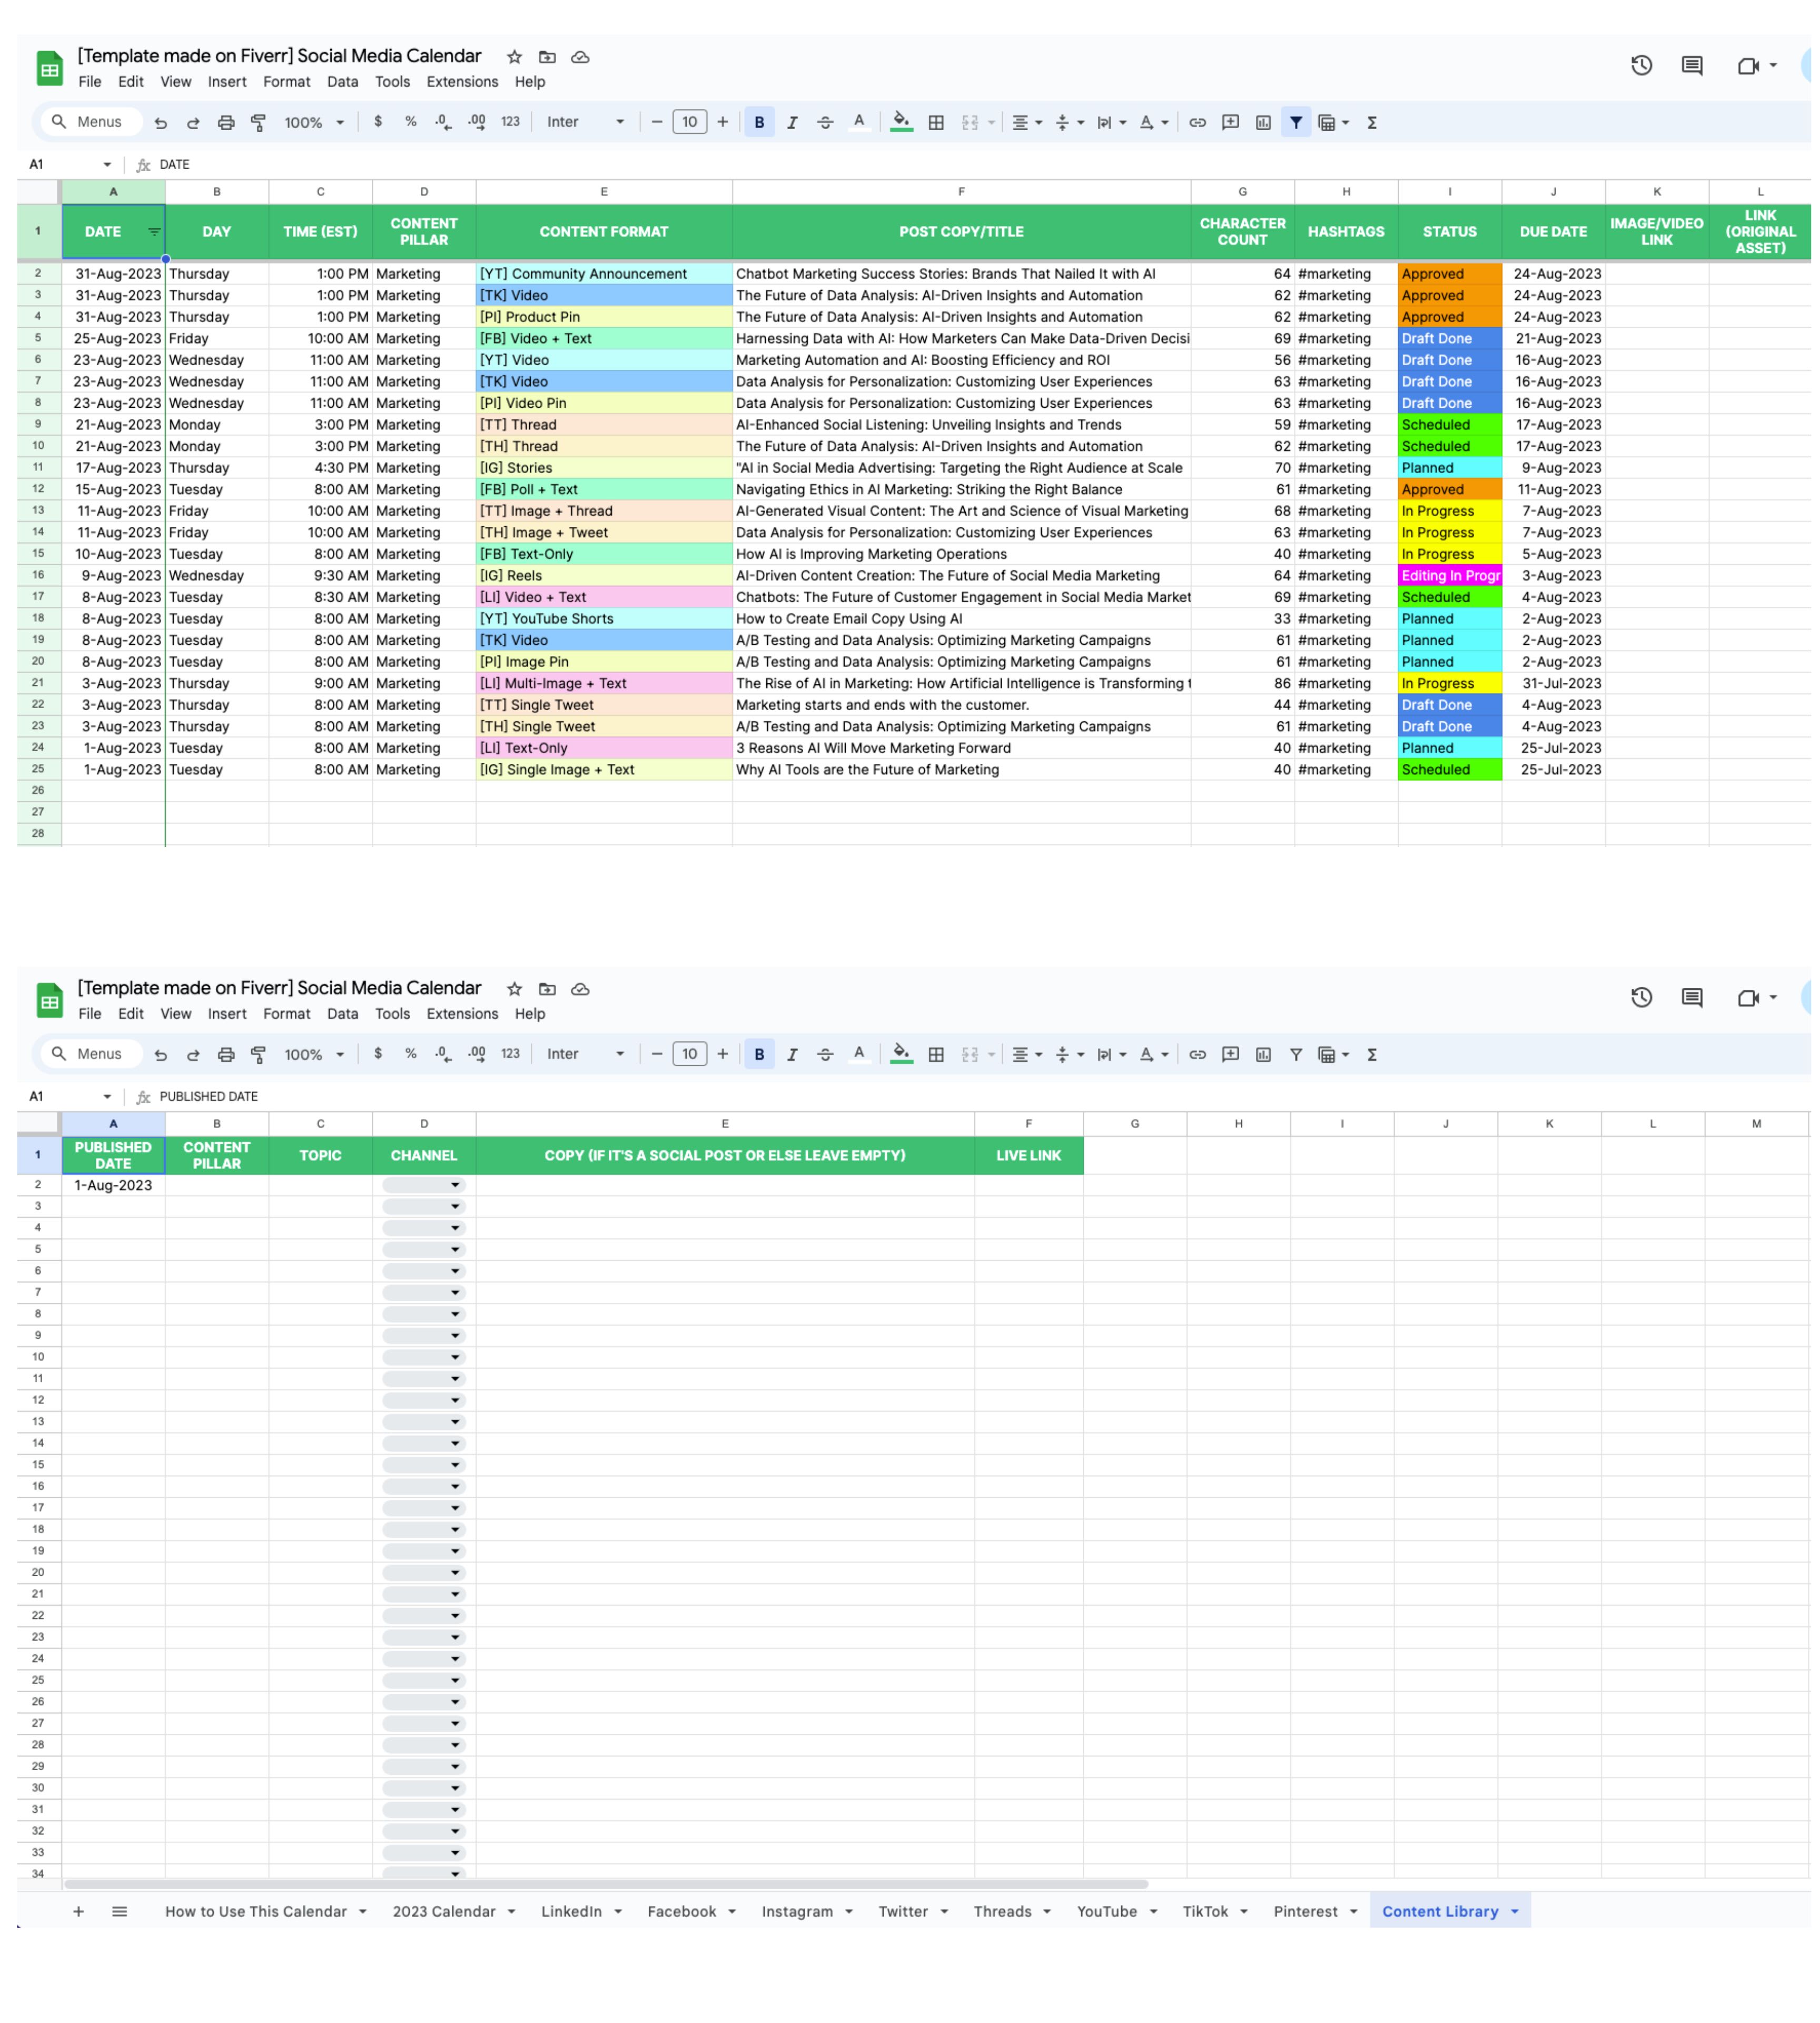Image resolution: width=1820 pixels, height=2023 pixels.
Task: Click the Name box showing A1 in lower window
Action: point(70,1096)
